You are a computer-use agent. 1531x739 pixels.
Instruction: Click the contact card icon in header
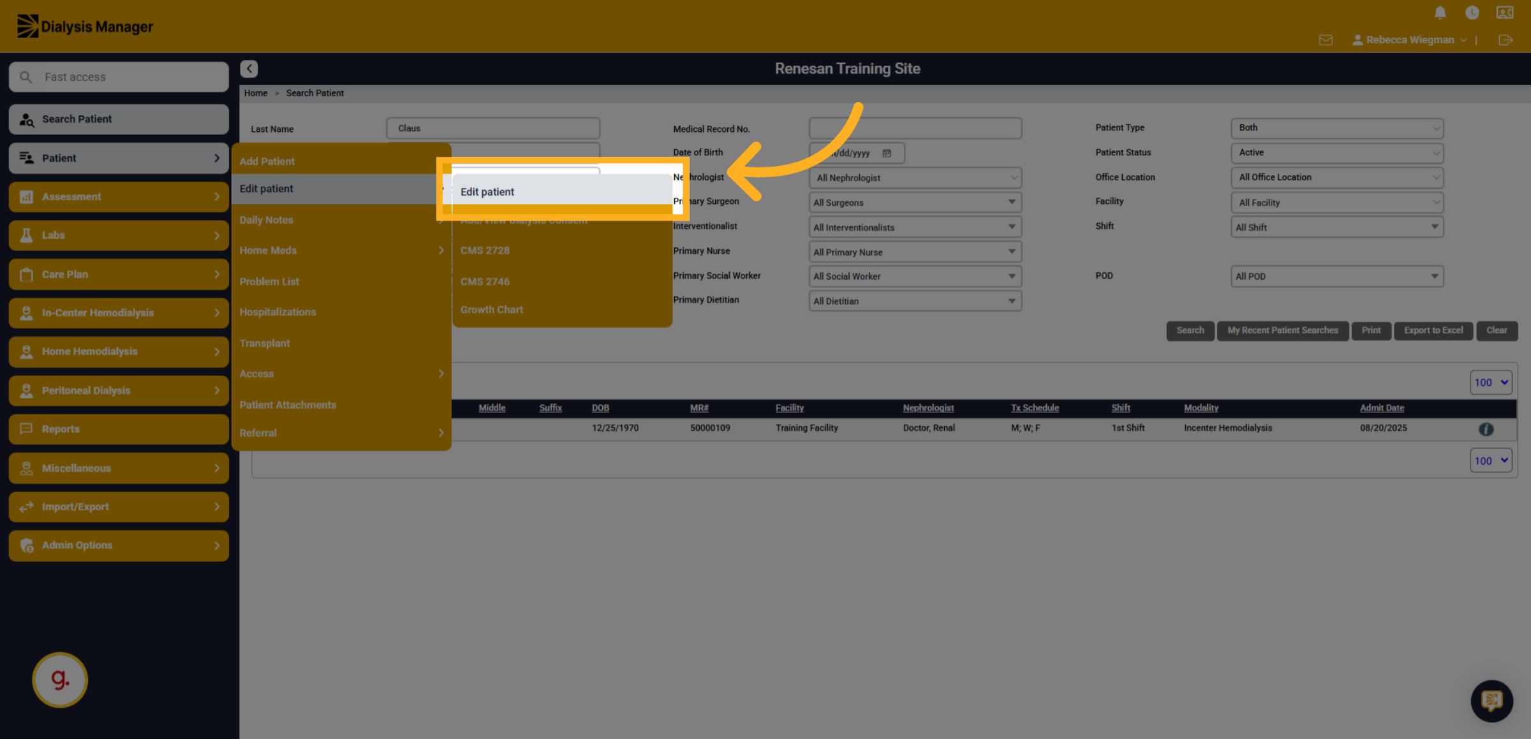pos(1505,13)
